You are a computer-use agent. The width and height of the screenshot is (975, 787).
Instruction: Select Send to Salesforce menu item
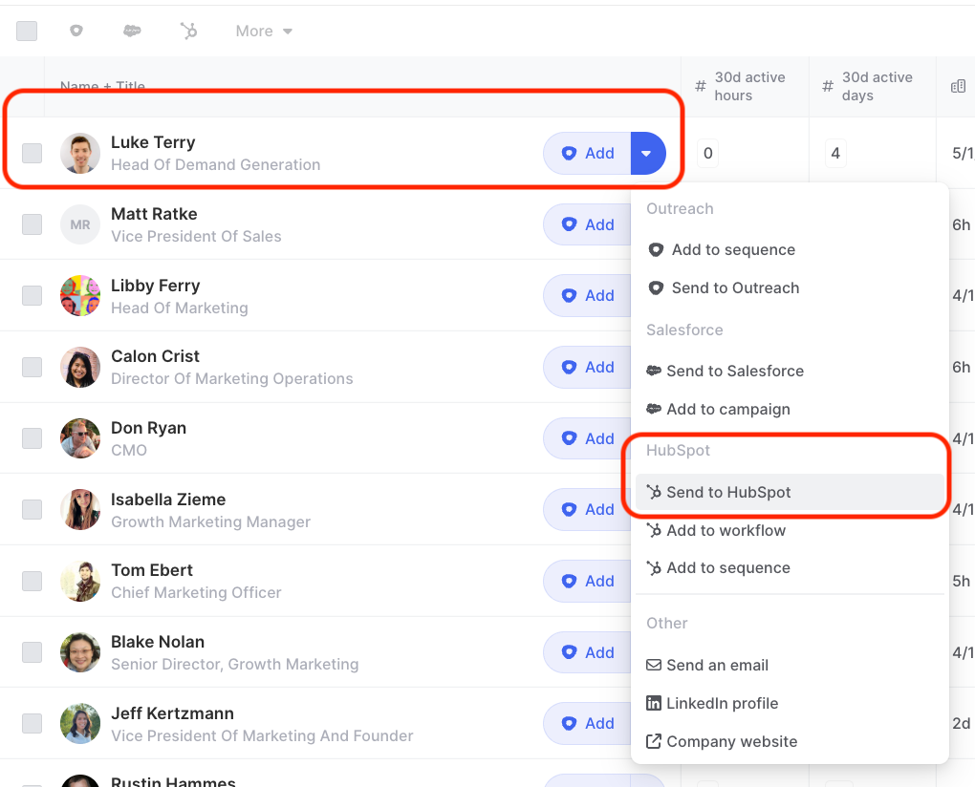click(x=790, y=371)
